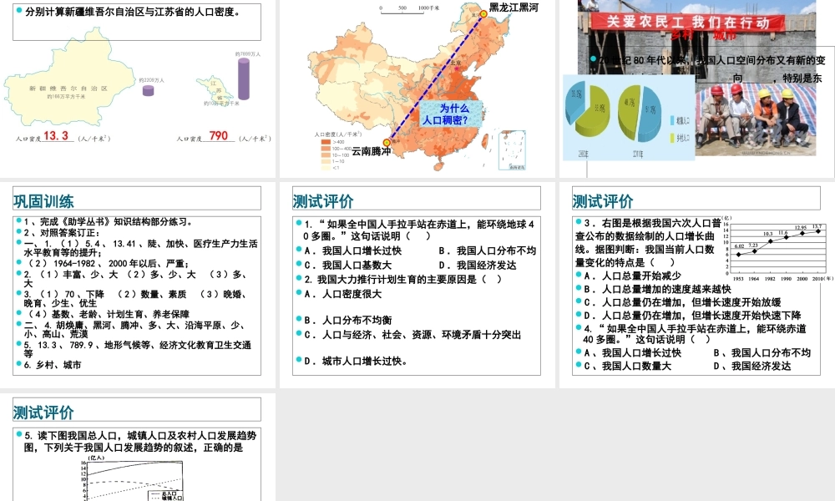Click the 黑龙江黑河 label on the map
Viewport: 835px width, 501px height.
(514, 8)
